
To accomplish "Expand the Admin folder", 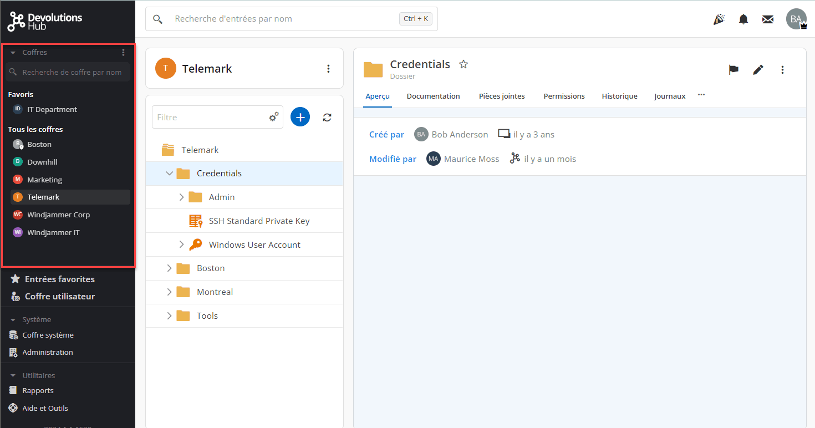I will 181,197.
